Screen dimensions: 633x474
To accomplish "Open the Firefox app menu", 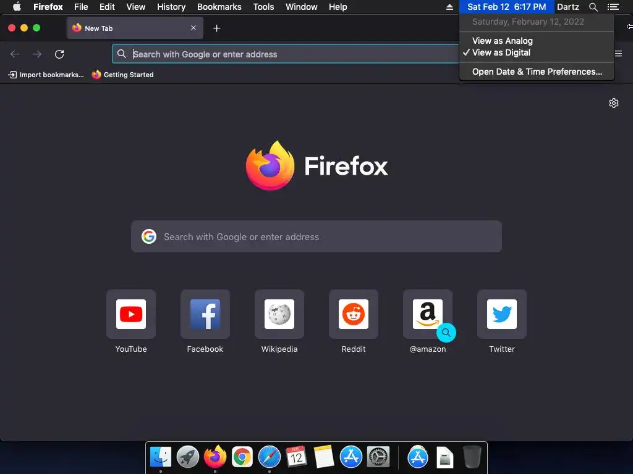I will [48, 7].
